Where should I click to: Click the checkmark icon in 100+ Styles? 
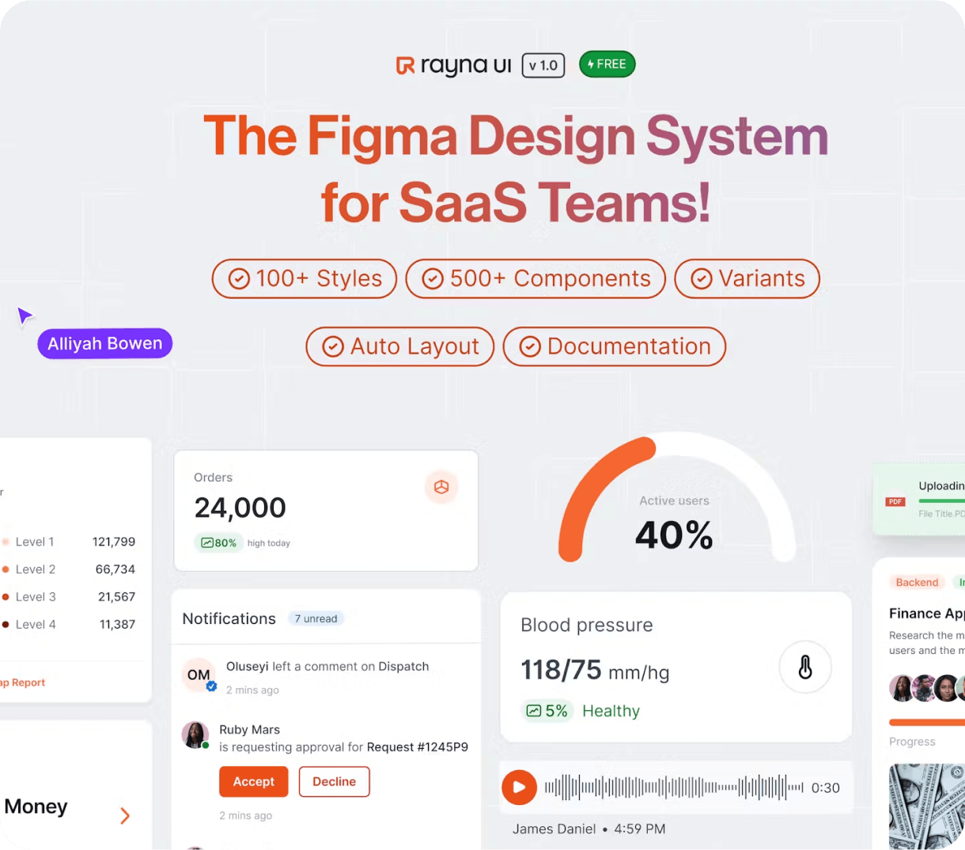pos(239,278)
